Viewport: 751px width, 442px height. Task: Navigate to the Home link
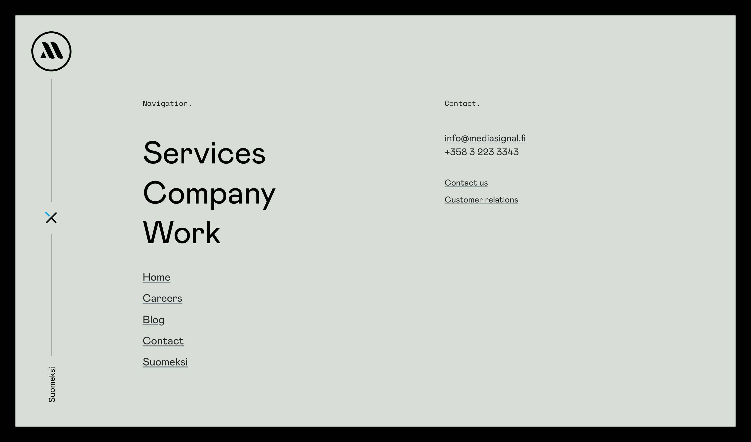[156, 277]
